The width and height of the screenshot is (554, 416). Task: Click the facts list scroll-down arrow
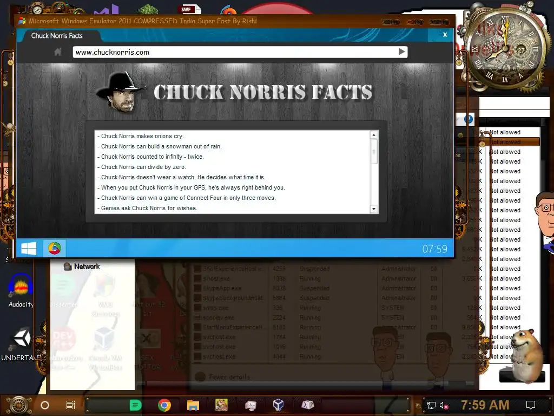click(x=374, y=209)
